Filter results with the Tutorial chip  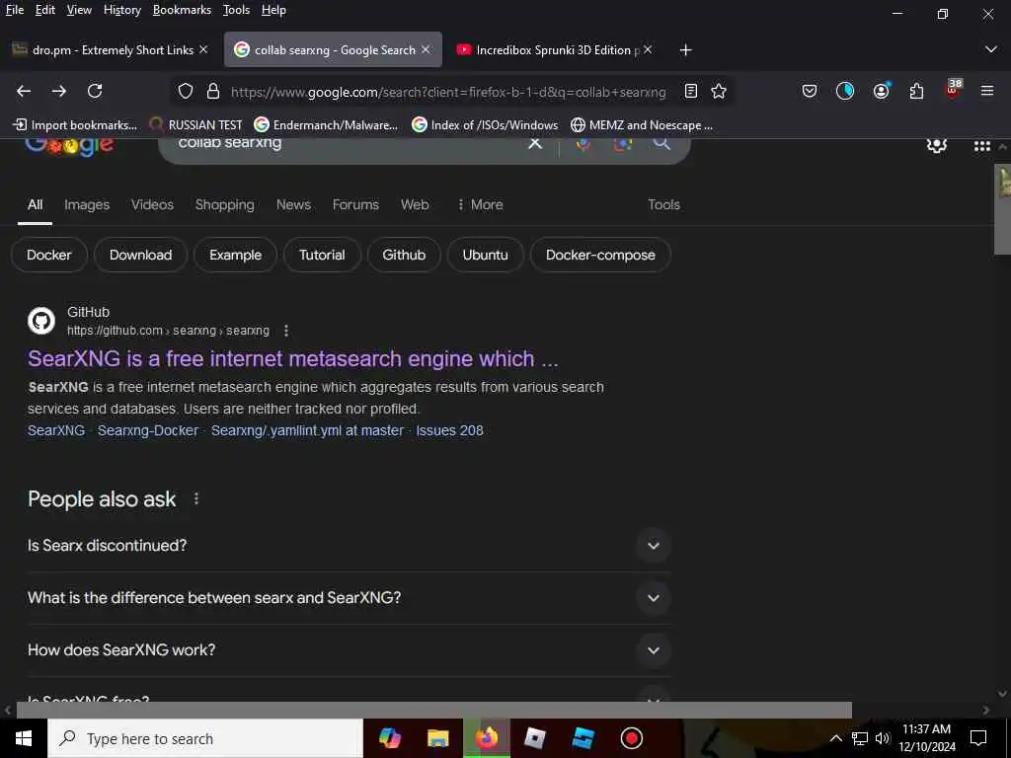tap(322, 255)
